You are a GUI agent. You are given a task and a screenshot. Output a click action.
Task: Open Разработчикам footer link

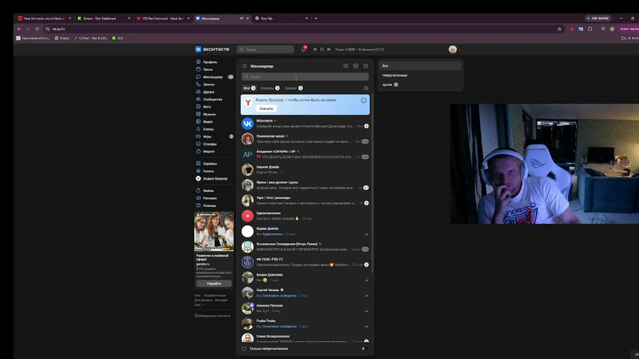(x=215, y=296)
